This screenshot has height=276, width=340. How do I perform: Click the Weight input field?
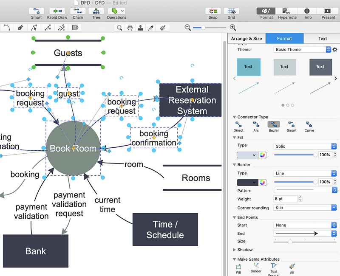[286, 199]
